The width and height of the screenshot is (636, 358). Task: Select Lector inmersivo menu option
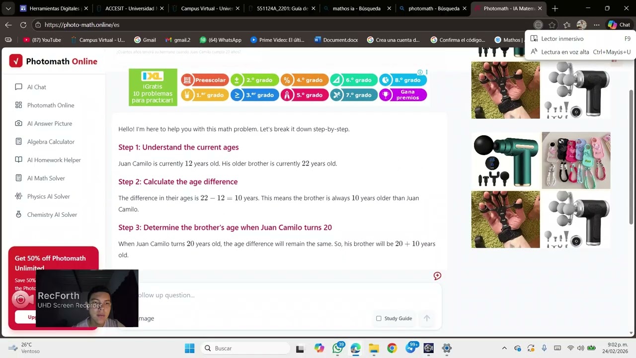[580, 39]
